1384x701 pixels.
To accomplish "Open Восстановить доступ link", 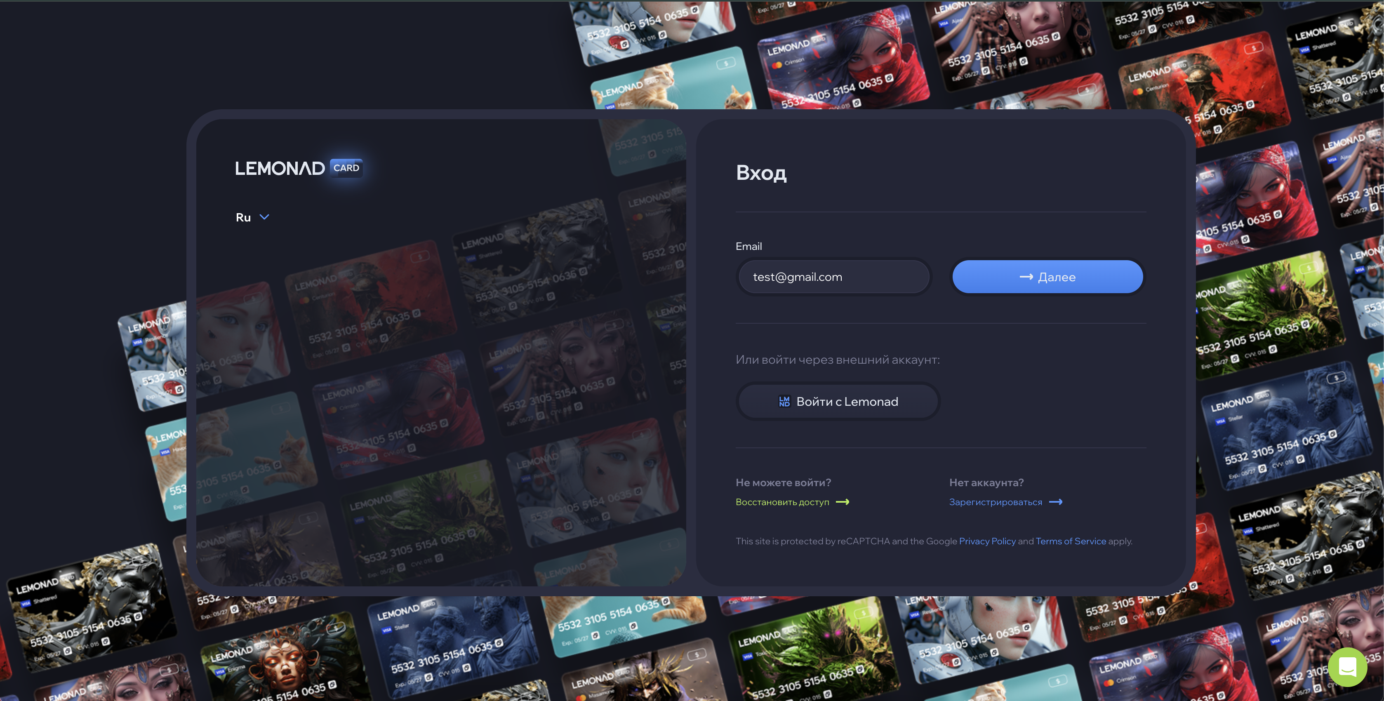I will (782, 502).
